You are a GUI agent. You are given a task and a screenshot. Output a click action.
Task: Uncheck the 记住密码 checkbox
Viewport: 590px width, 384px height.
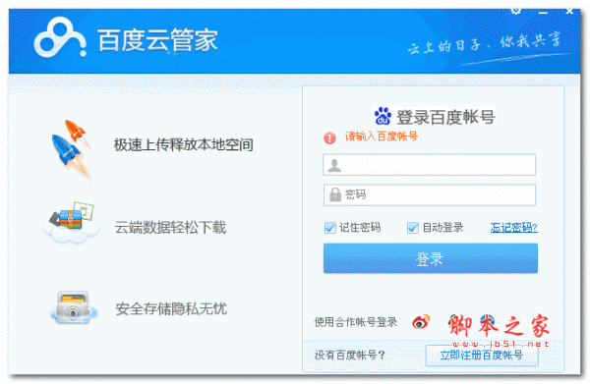coord(330,228)
